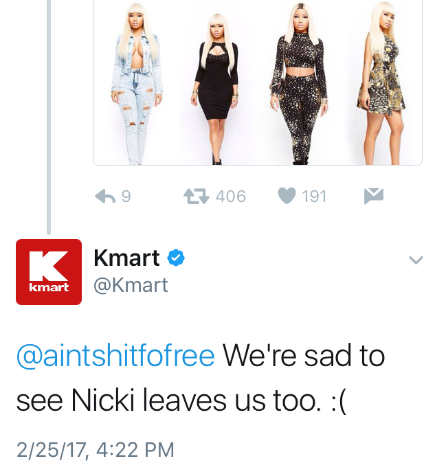Open the Kmart display name
This screenshot has width=435, height=474.
tap(126, 258)
